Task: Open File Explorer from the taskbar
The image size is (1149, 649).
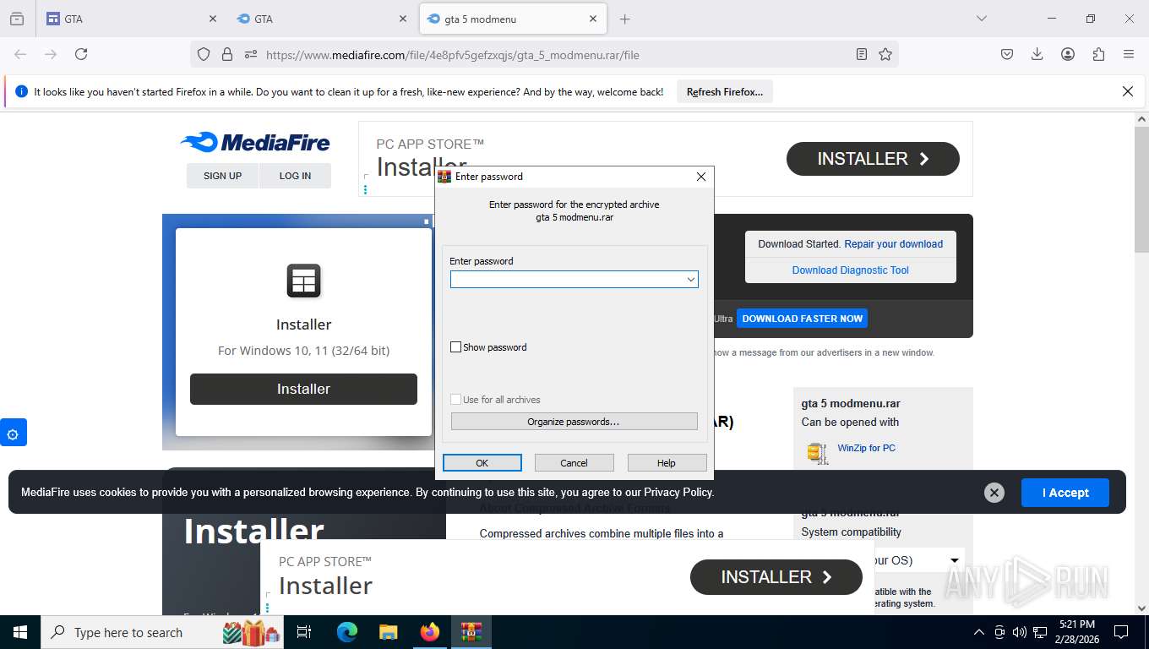Action: pos(388,632)
